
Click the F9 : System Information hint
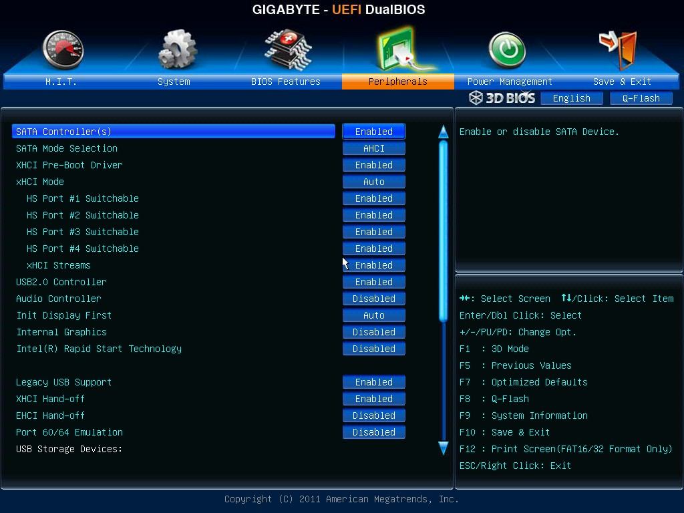point(524,415)
